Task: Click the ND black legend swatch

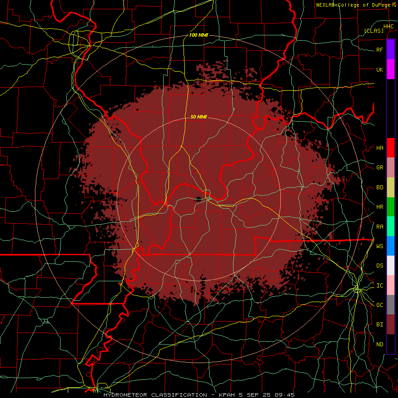Action: click(x=390, y=344)
